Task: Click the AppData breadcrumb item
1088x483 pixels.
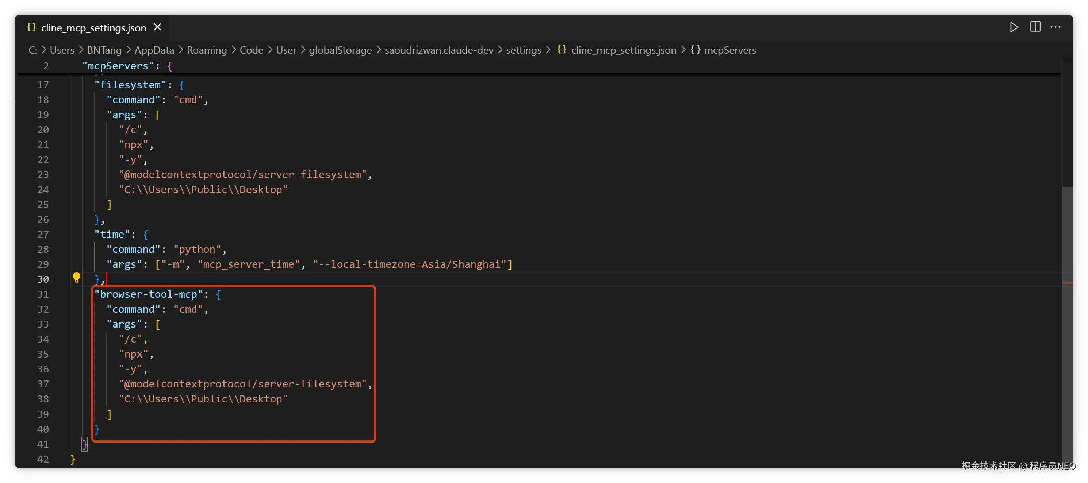Action: pos(154,50)
